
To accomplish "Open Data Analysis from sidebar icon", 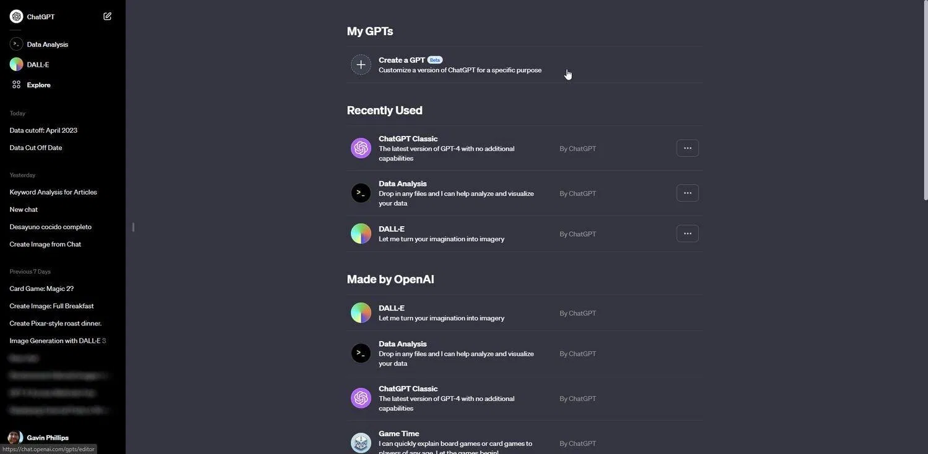I will [x=17, y=44].
